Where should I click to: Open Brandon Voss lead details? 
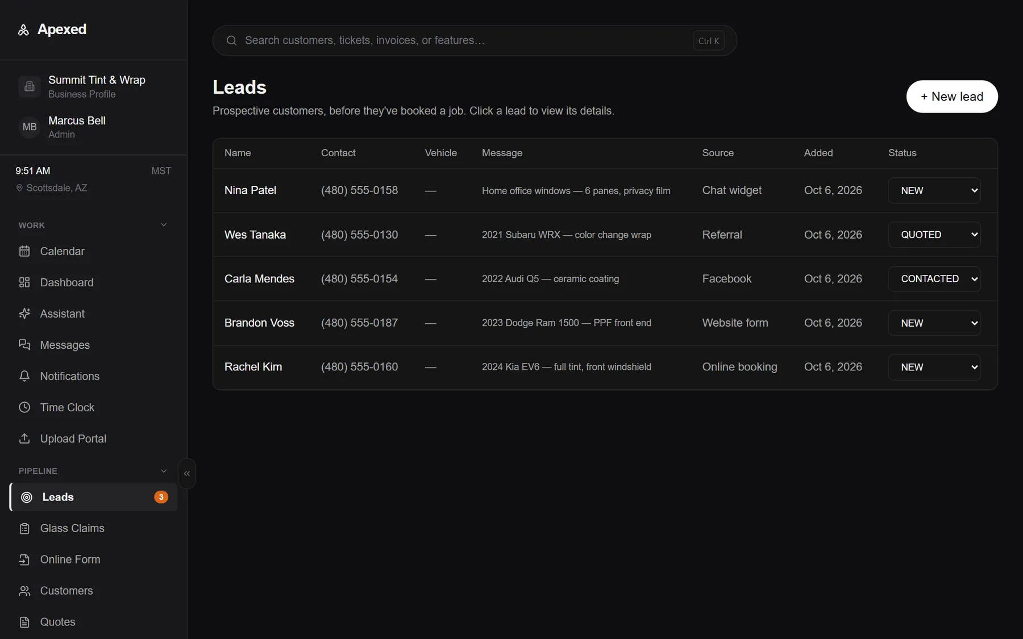coord(259,323)
